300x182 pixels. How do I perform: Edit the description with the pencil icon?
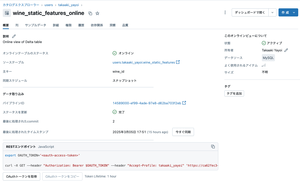13,36
